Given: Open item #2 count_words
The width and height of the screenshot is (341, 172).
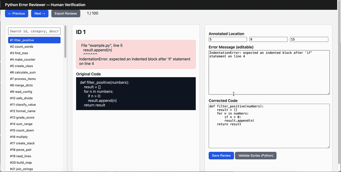Looking at the screenshot, I should click(x=34, y=47).
